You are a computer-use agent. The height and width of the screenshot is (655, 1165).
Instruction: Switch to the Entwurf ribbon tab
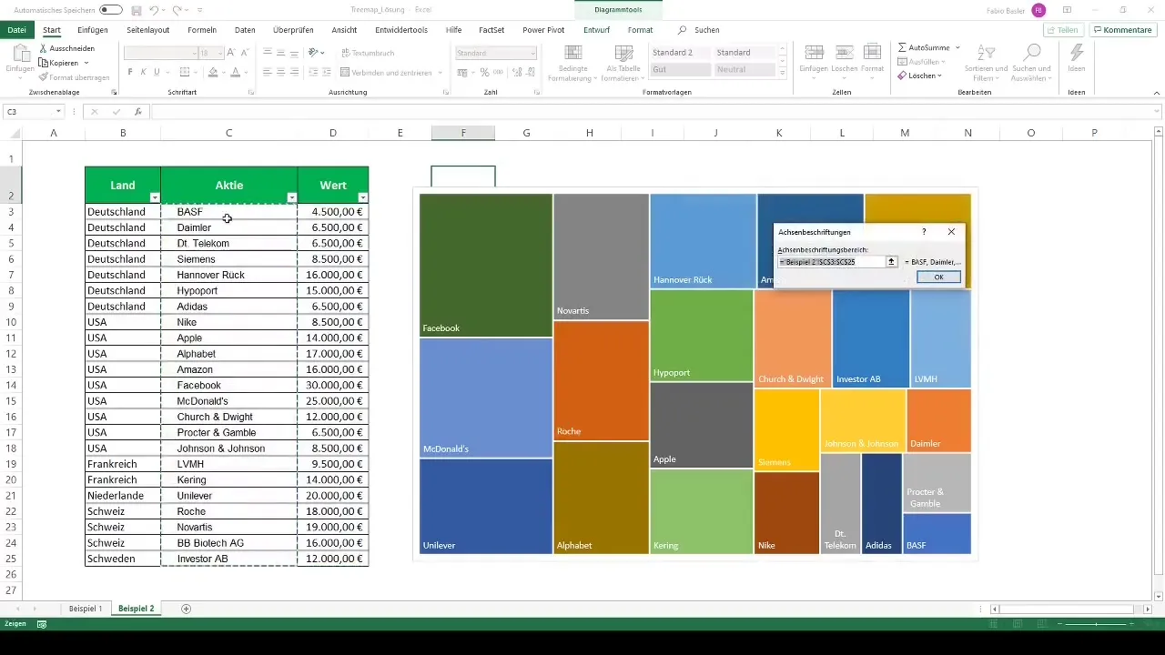point(597,30)
